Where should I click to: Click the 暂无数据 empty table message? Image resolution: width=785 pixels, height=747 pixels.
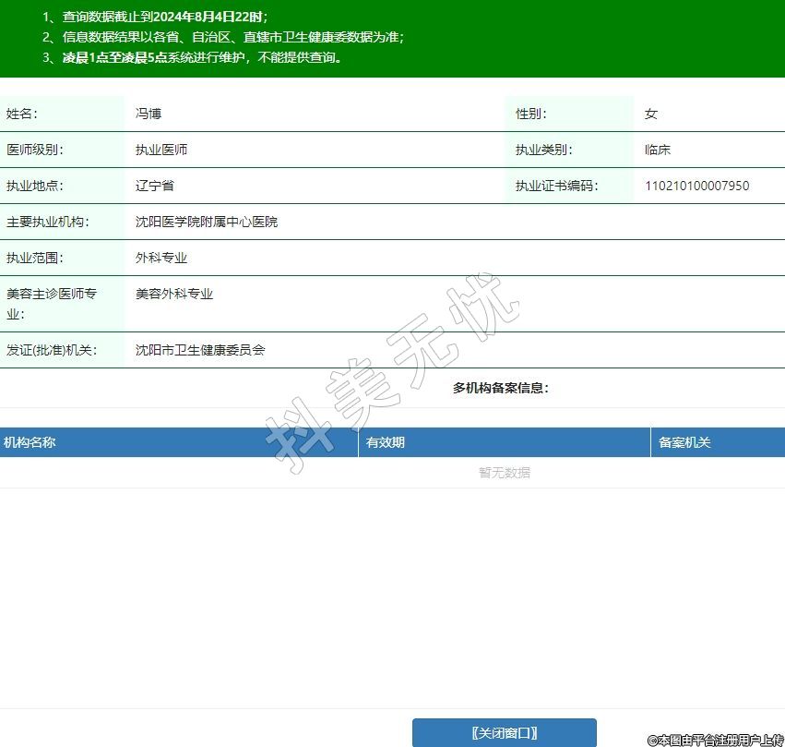click(504, 473)
